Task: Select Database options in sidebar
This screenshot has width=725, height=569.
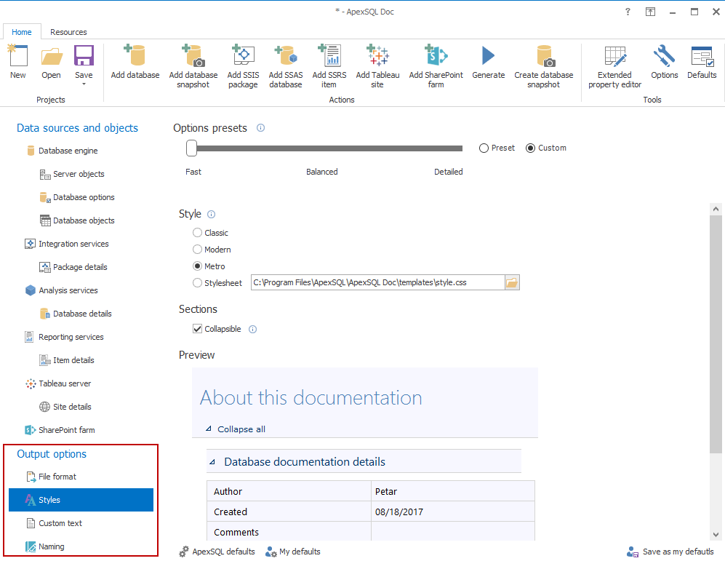Action: [x=77, y=197]
